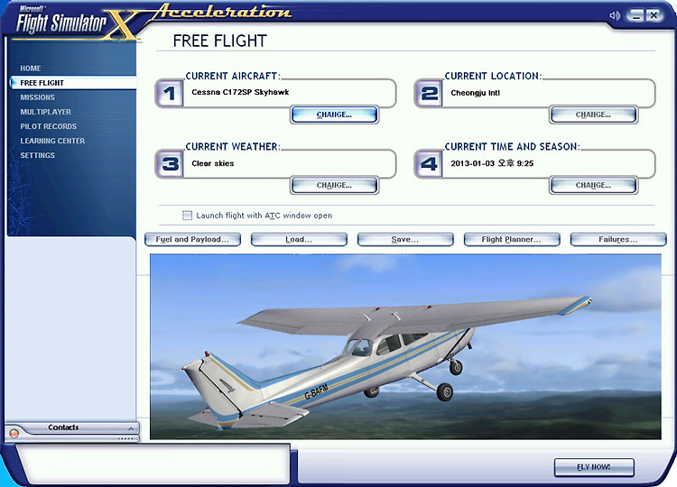
Task: Open the Multiplayer section
Action: 45,112
